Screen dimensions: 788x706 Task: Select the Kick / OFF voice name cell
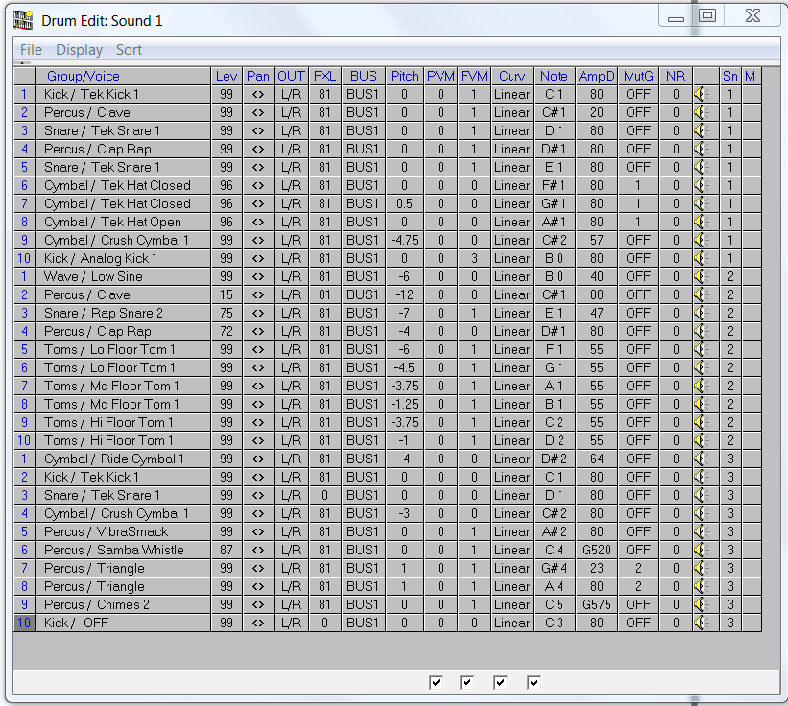pyautogui.click(x=123, y=623)
